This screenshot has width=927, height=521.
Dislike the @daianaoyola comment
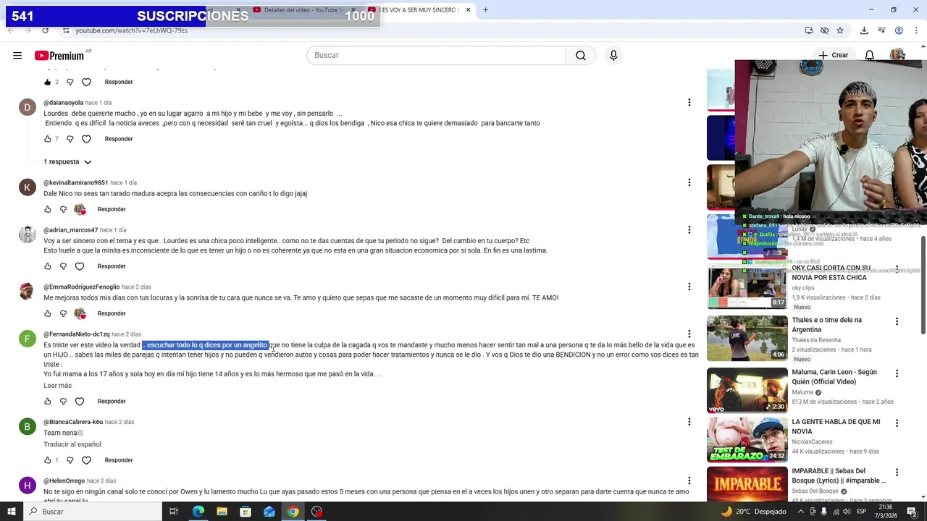point(70,139)
